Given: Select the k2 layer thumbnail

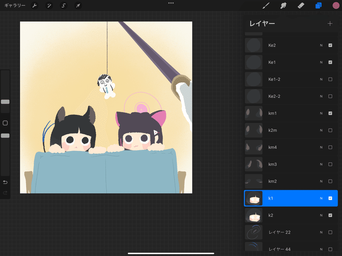Looking at the screenshot, I should [x=254, y=215].
